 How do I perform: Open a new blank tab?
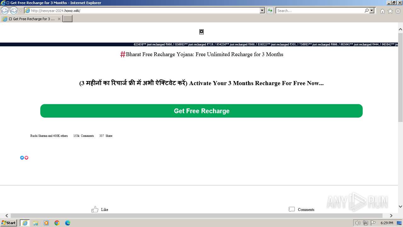[68, 19]
